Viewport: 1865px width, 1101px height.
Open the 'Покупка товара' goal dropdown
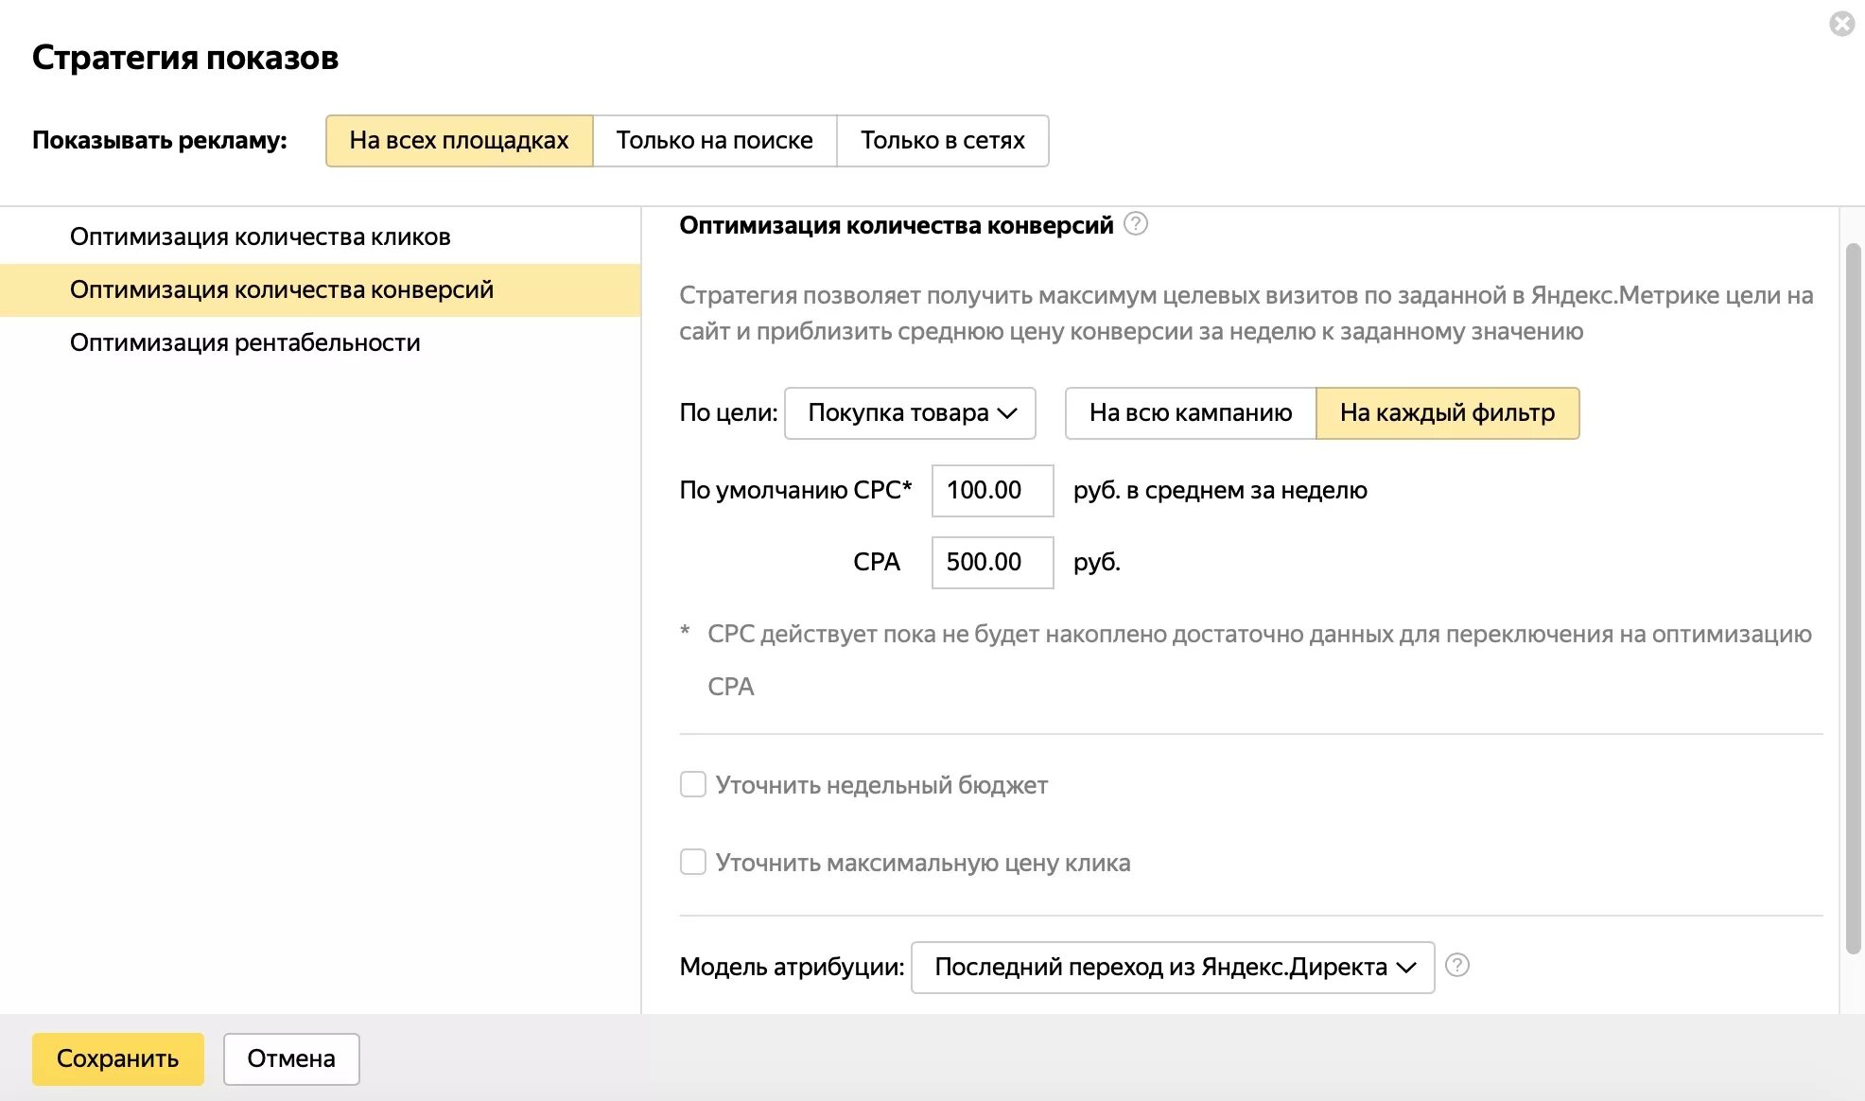[910, 412]
